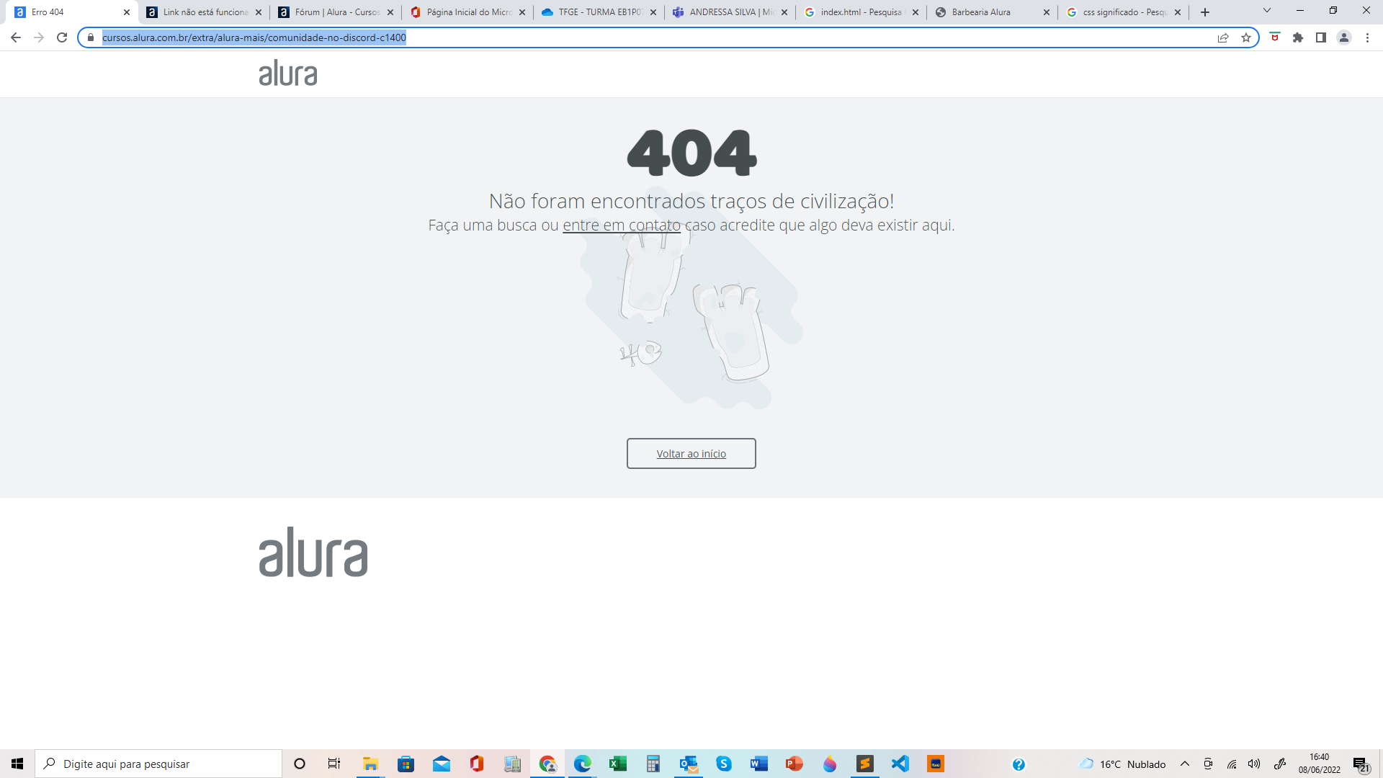Open the orange Itaú app on taskbar
Viewport: 1383px width, 778px height.
pos(936,764)
